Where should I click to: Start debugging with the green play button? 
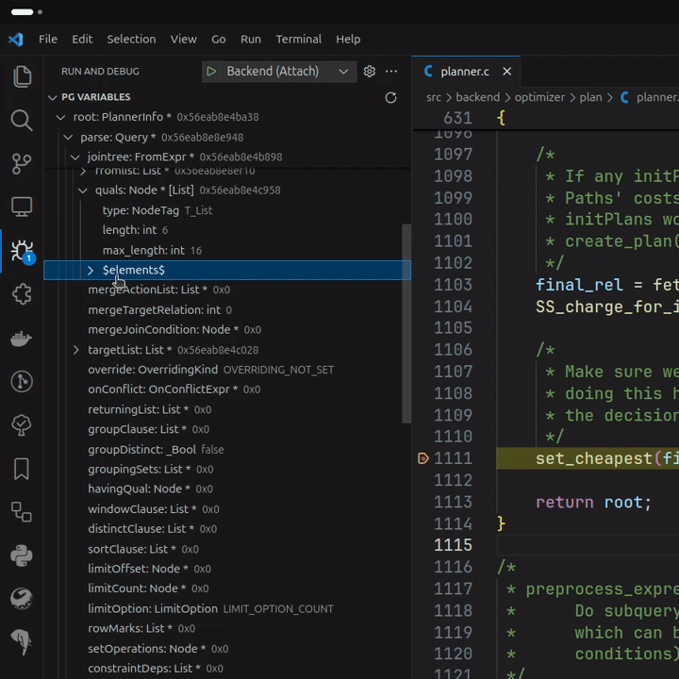212,72
